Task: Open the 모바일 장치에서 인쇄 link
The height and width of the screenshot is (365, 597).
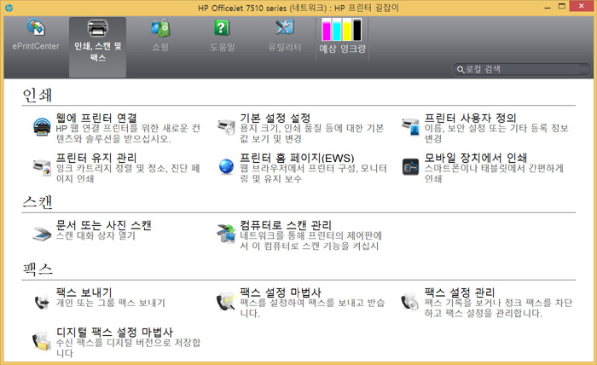Action: point(476,158)
